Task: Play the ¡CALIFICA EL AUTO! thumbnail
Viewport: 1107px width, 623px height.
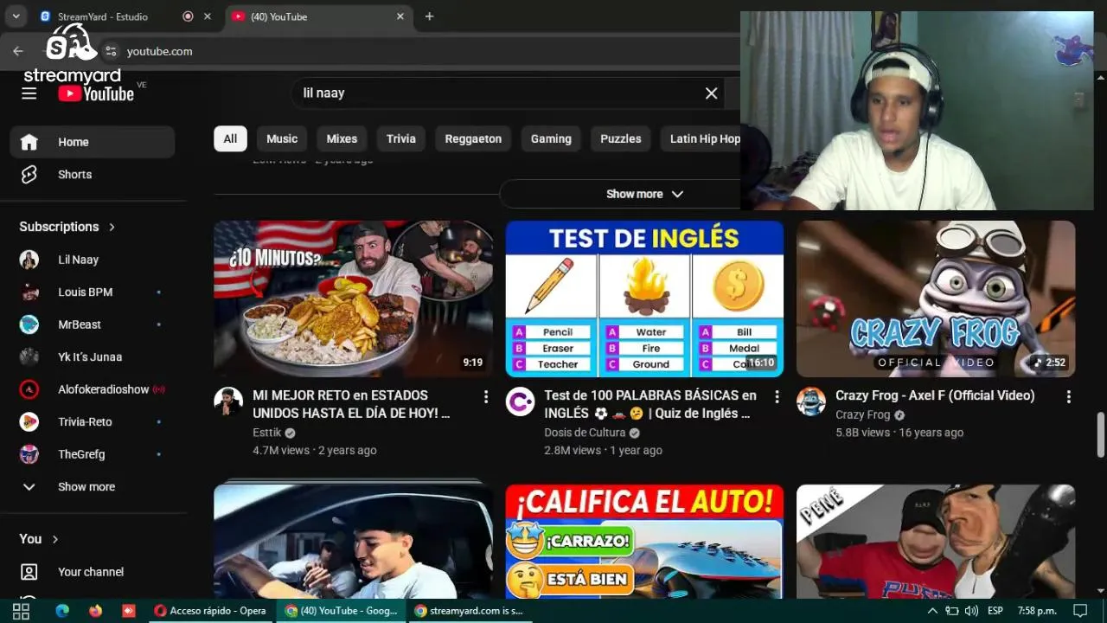Action: tap(644, 542)
